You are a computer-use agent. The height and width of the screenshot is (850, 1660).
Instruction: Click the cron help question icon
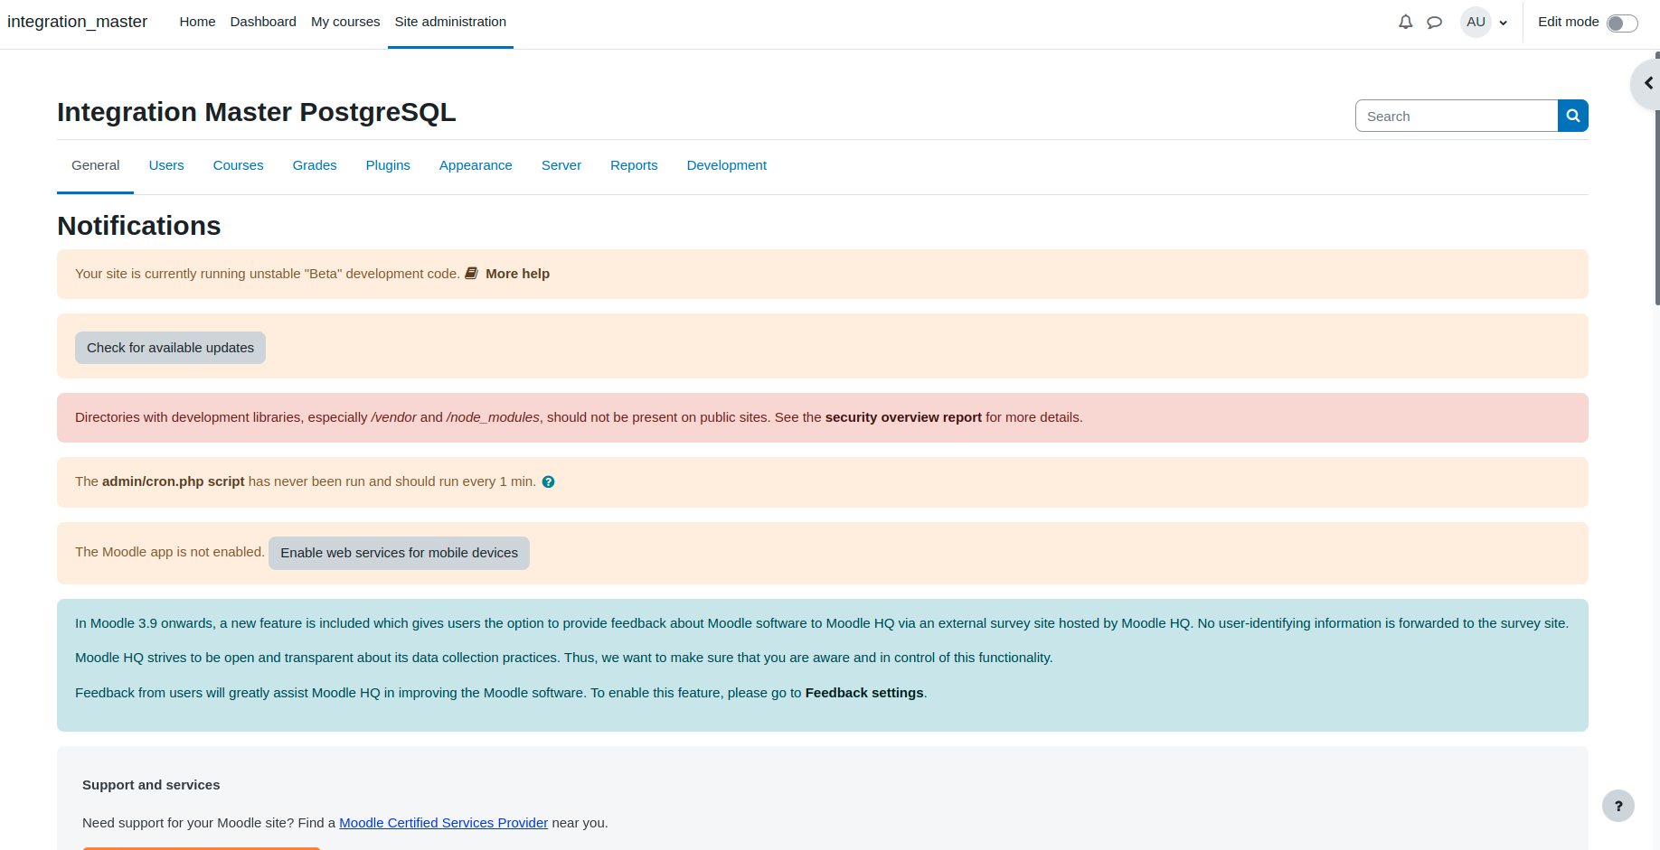(548, 481)
